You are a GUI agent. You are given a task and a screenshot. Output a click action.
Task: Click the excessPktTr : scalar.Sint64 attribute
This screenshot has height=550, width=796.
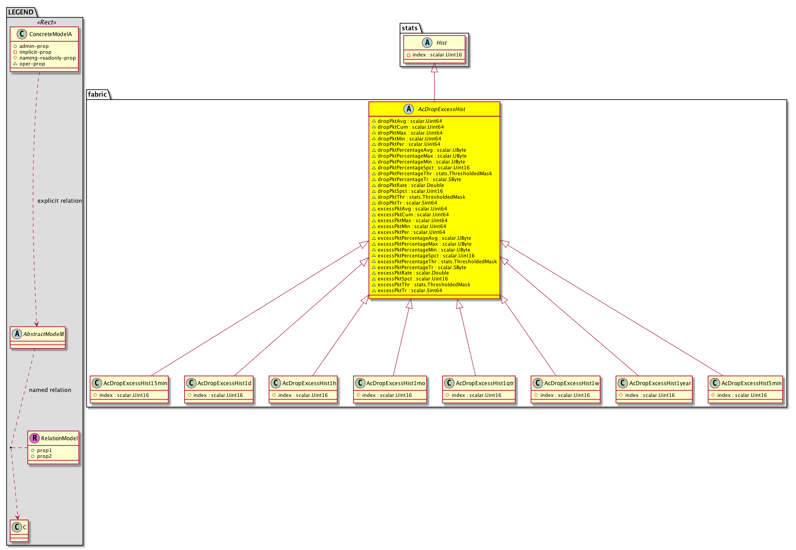click(x=409, y=290)
